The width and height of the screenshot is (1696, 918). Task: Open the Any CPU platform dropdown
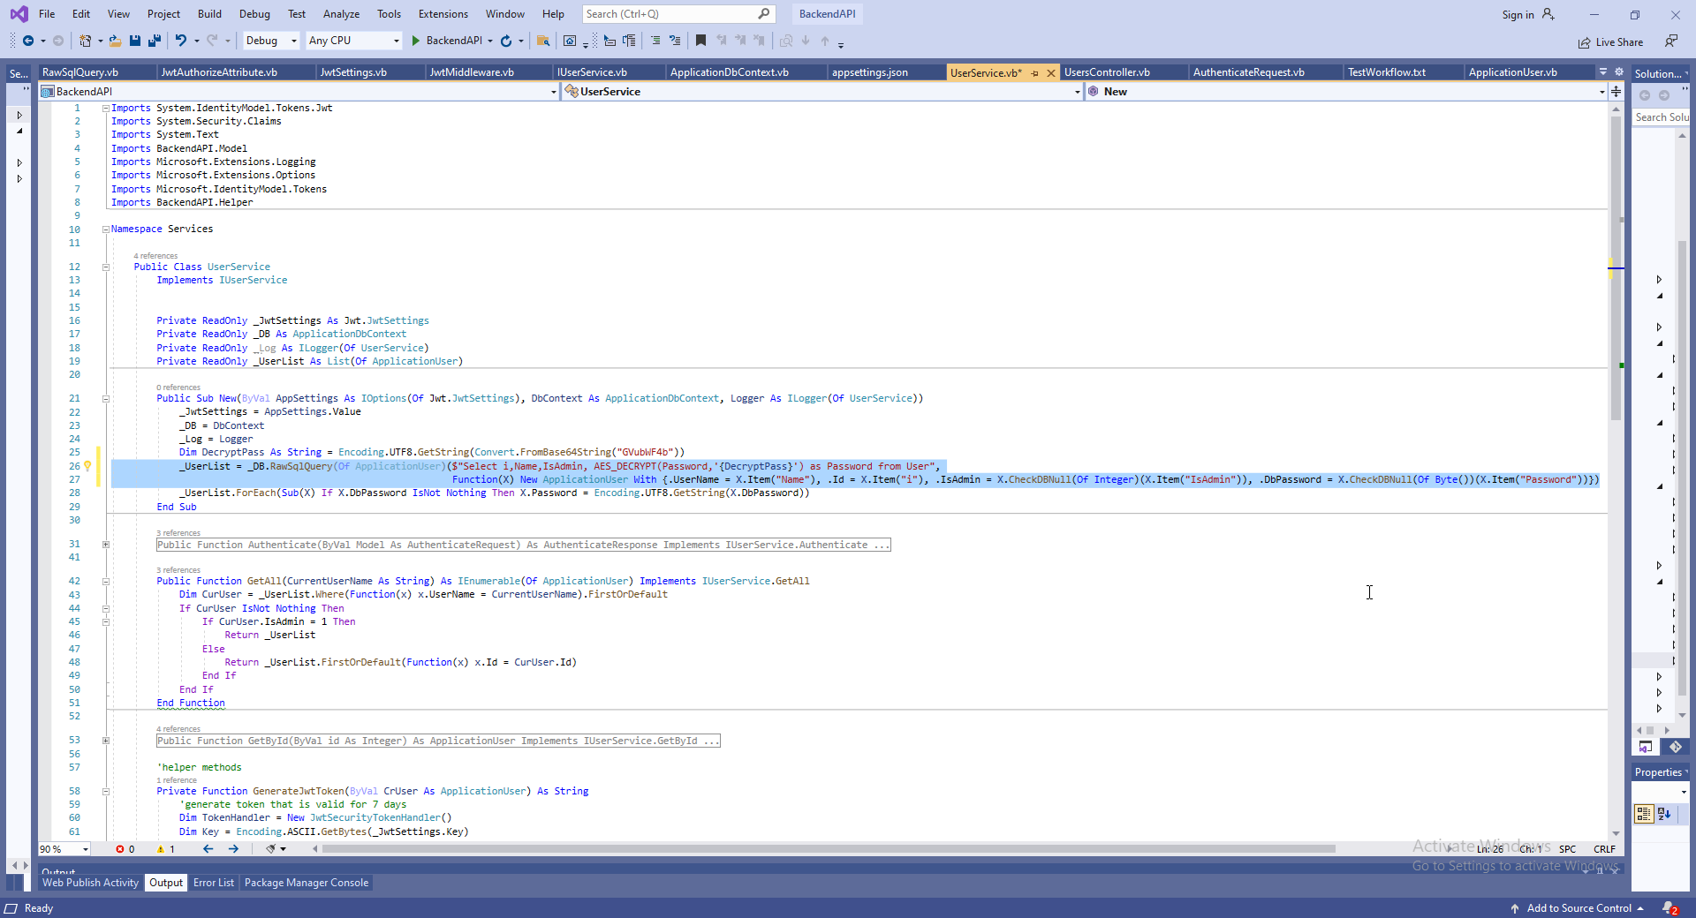(353, 41)
